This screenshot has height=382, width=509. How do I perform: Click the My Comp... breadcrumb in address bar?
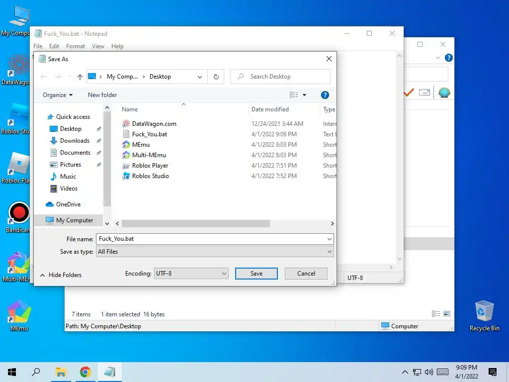[x=122, y=77]
